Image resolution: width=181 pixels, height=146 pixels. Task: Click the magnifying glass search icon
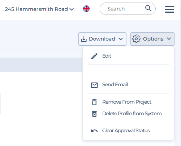pyautogui.click(x=148, y=8)
